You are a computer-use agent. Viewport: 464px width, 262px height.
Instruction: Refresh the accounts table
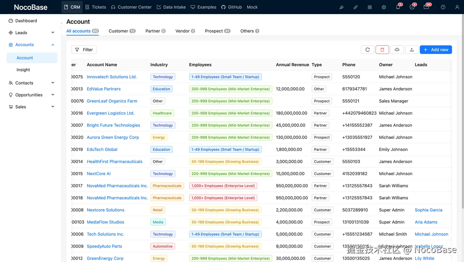pyautogui.click(x=367, y=50)
